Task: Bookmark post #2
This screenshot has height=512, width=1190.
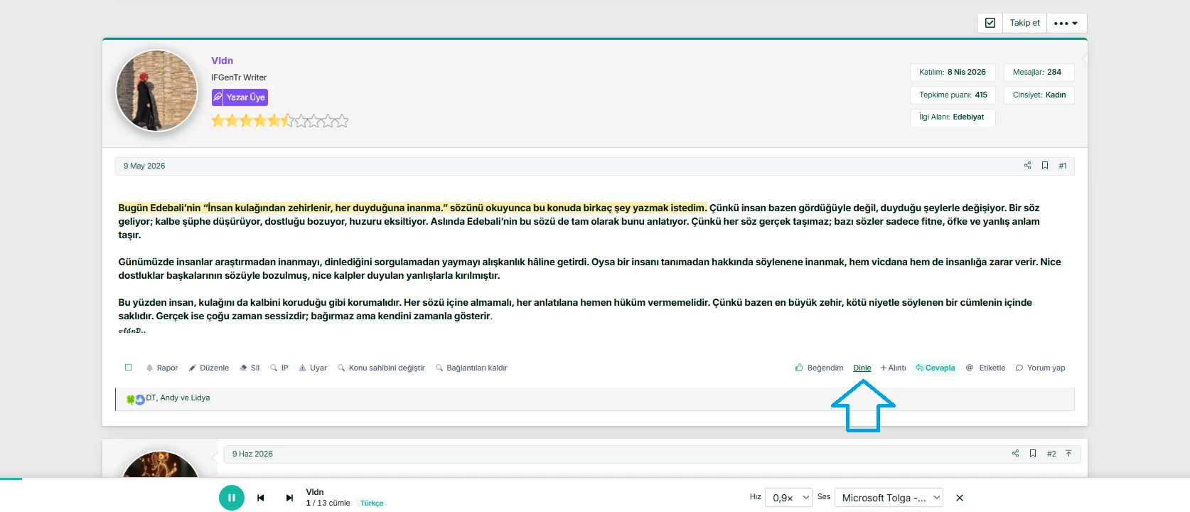Action: pyautogui.click(x=1033, y=454)
